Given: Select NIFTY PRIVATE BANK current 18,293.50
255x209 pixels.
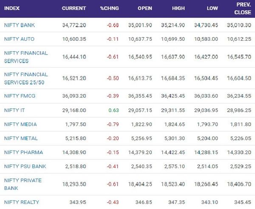Looking at the screenshot, I should pyautogui.click(x=74, y=184).
